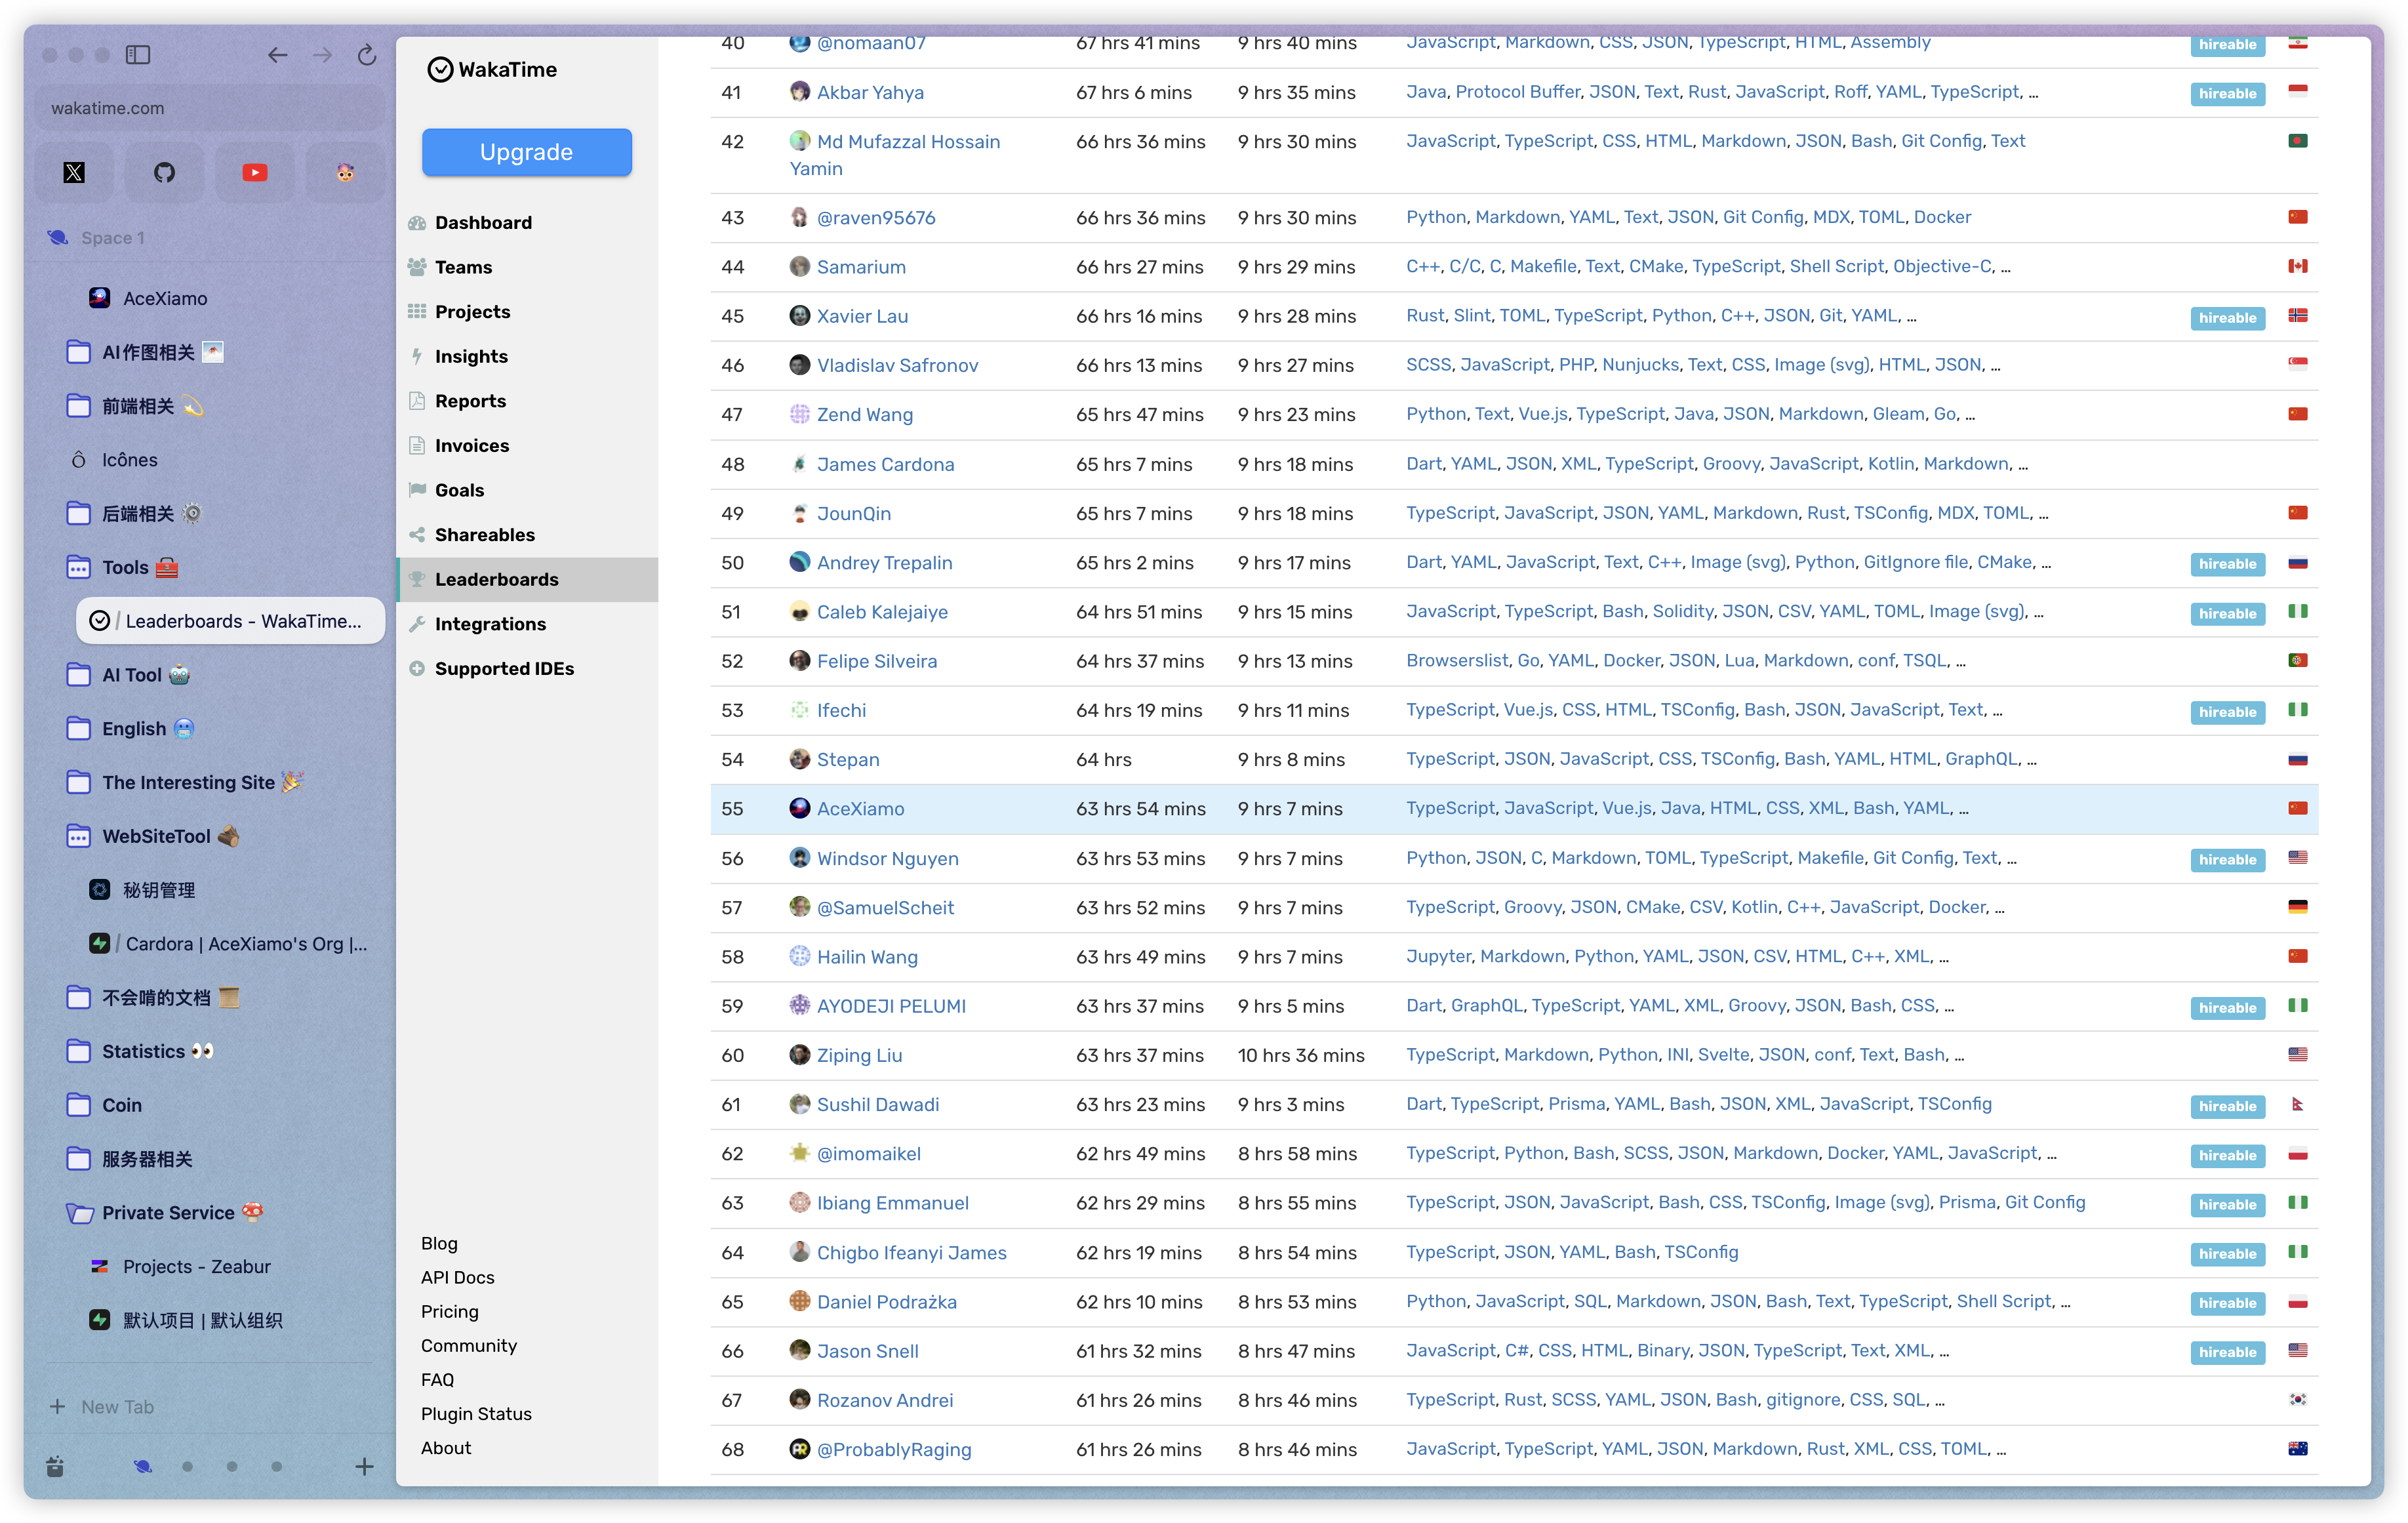Open a New Tab
This screenshot has height=1523, width=2408.
(101, 1407)
